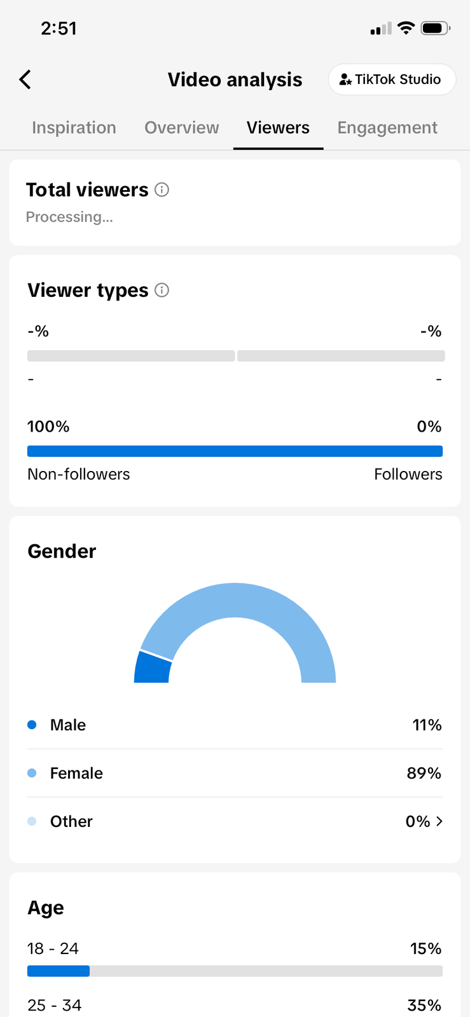Switch to the Inspiration tab
The width and height of the screenshot is (470, 1017).
tap(74, 128)
